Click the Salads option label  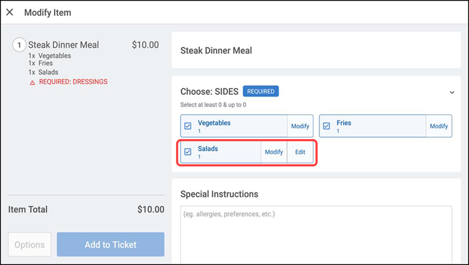pos(208,149)
